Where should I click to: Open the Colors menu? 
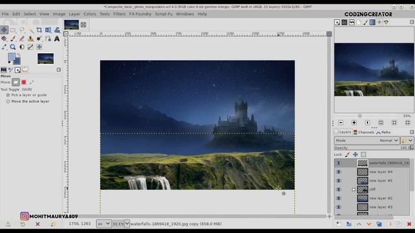[89, 14]
